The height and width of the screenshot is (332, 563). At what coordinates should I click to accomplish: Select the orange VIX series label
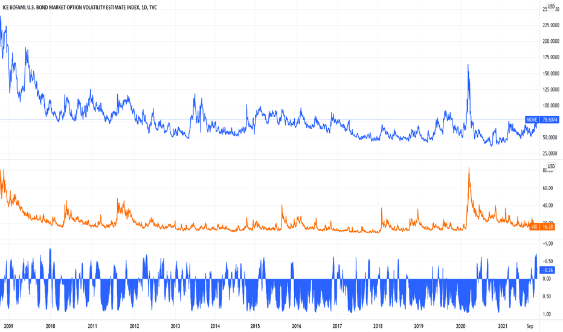pos(534,226)
